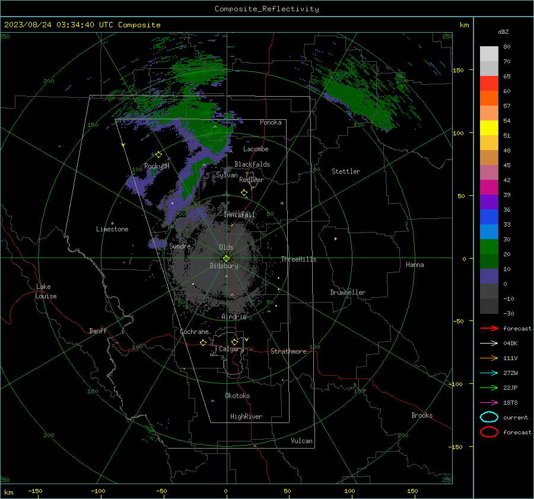Click the 150 label on bottom km axis
534x499 pixels.
pos(412,491)
